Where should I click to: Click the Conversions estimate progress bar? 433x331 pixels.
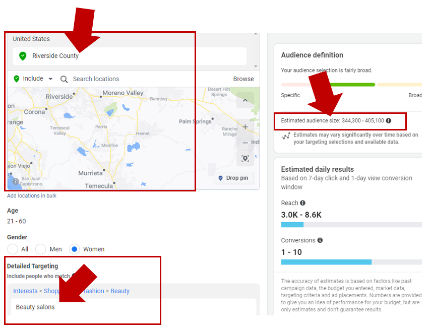[351, 262]
